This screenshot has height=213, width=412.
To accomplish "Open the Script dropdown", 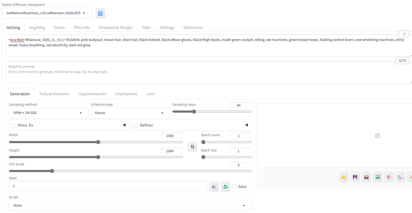I will click(x=130, y=206).
